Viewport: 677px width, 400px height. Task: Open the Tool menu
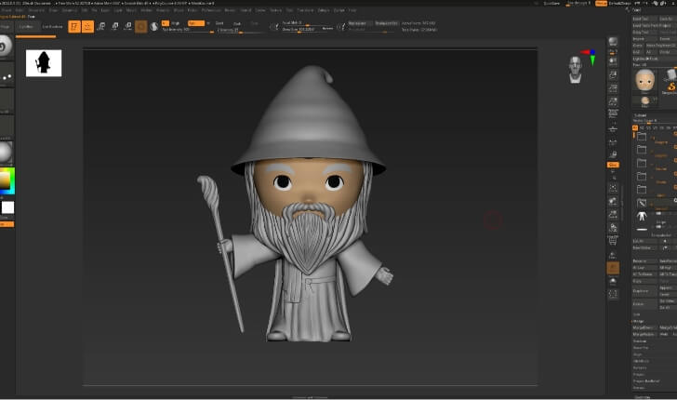[289, 10]
